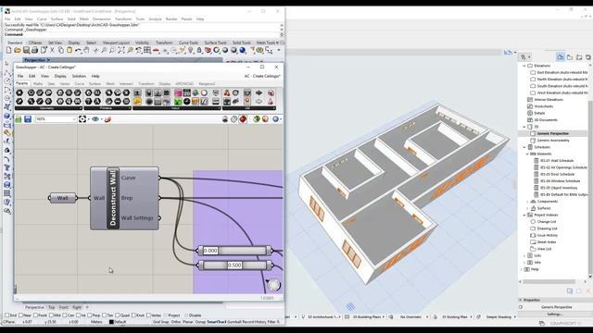Save Grasshopper document with blue disk icon
The image size is (593, 333).
[x=28, y=119]
